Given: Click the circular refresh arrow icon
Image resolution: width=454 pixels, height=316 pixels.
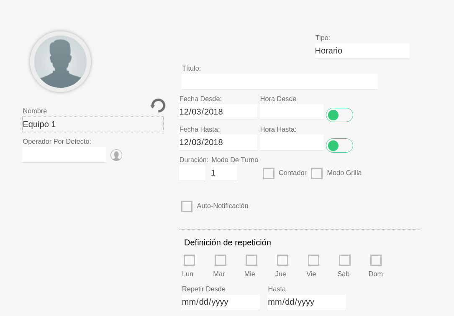Looking at the screenshot, I should (x=158, y=105).
